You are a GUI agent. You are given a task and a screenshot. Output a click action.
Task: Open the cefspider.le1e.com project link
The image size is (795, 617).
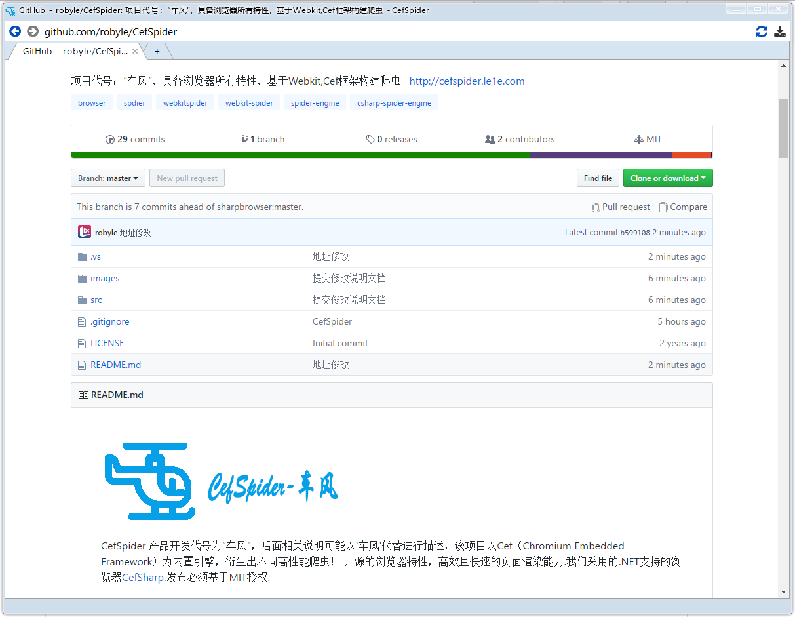point(467,81)
